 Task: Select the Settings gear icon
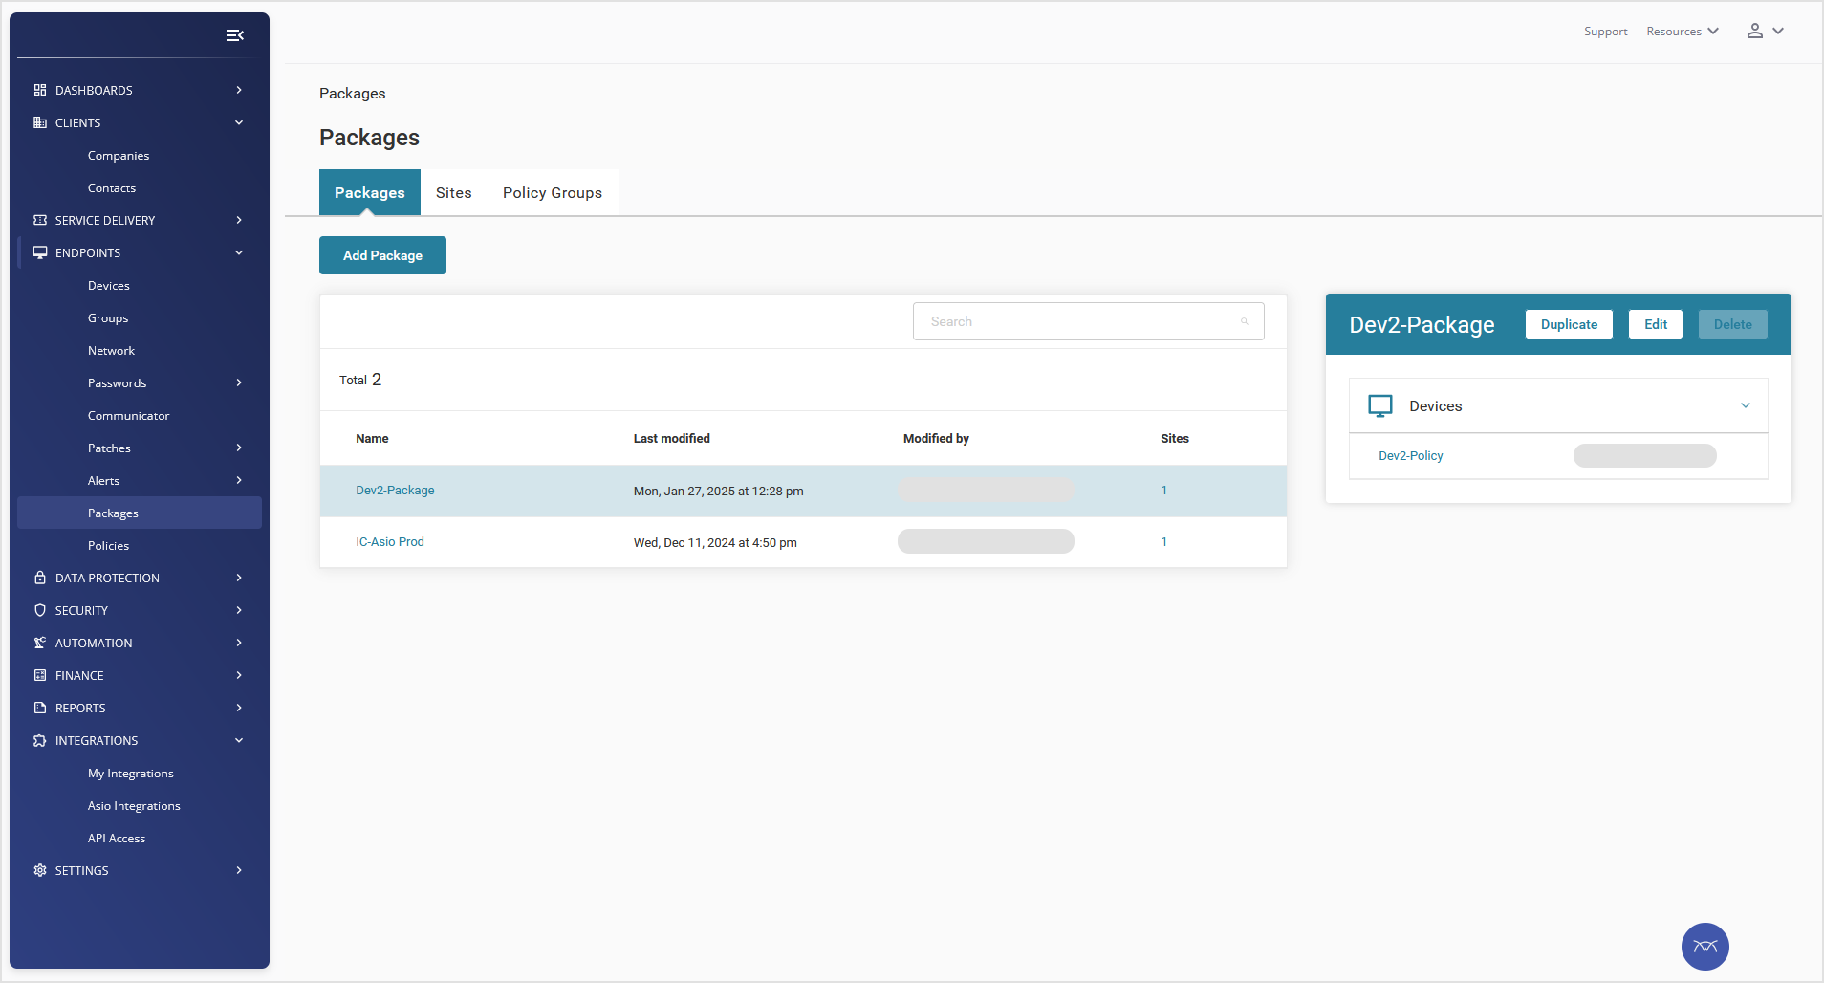(39, 870)
